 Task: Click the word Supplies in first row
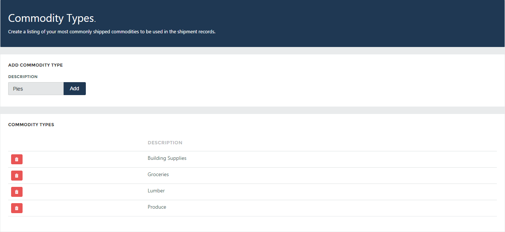coord(177,158)
